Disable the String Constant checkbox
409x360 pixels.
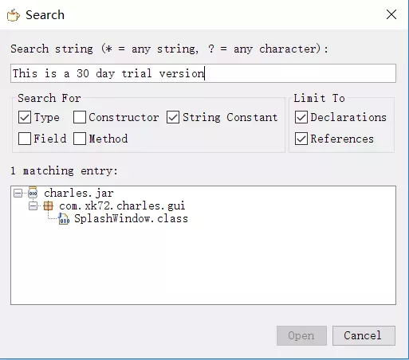pyautogui.click(x=173, y=117)
